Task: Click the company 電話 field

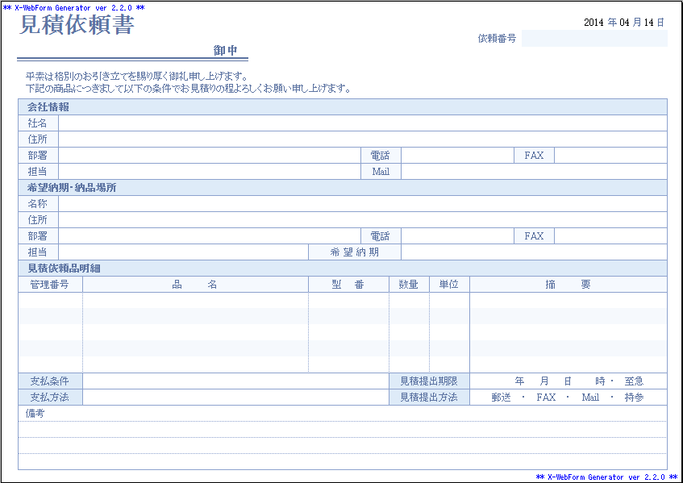Action: pyautogui.click(x=456, y=156)
